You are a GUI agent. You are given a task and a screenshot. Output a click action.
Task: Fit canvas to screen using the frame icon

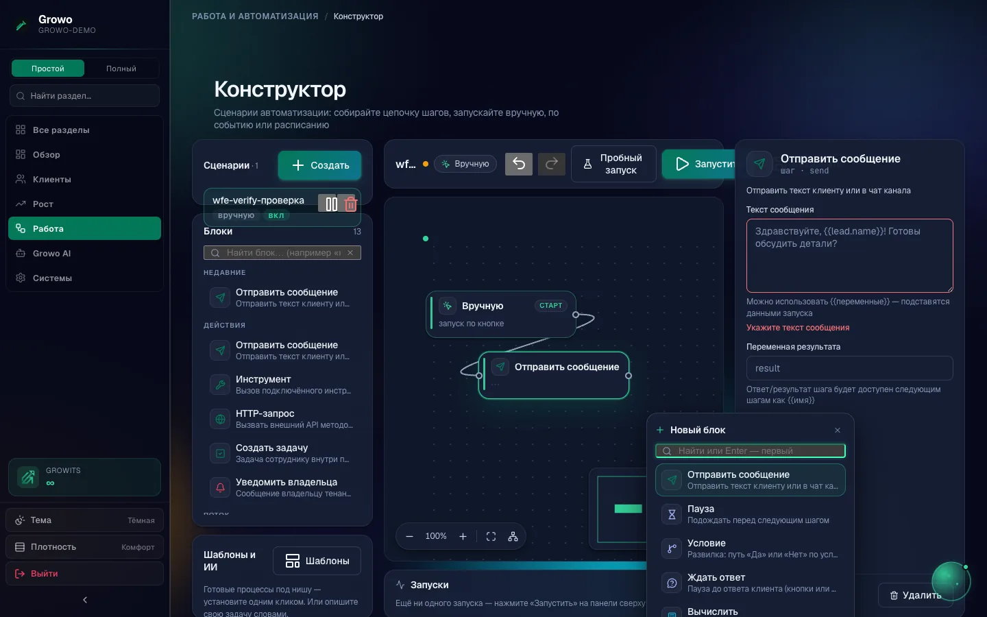pos(491,536)
